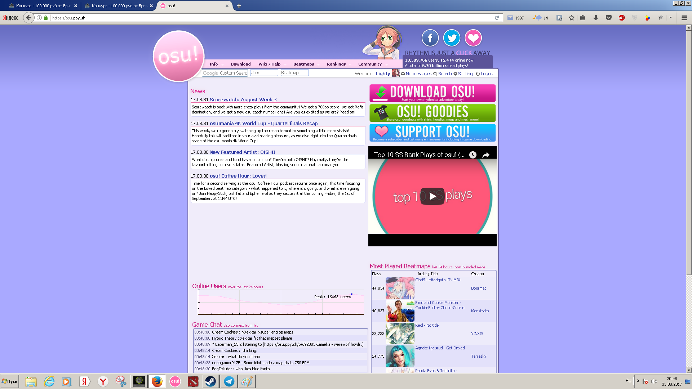Reload the page with the refresh icon
Viewport: 692px width, 389px height.
(497, 18)
